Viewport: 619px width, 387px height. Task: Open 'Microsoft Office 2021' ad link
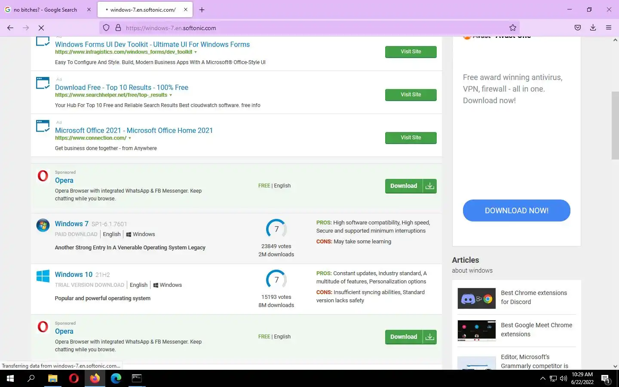pos(134,130)
